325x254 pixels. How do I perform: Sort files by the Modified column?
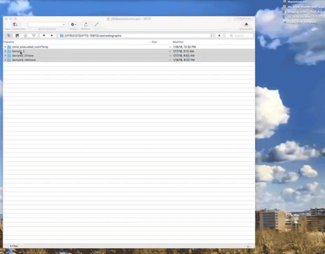(x=178, y=42)
